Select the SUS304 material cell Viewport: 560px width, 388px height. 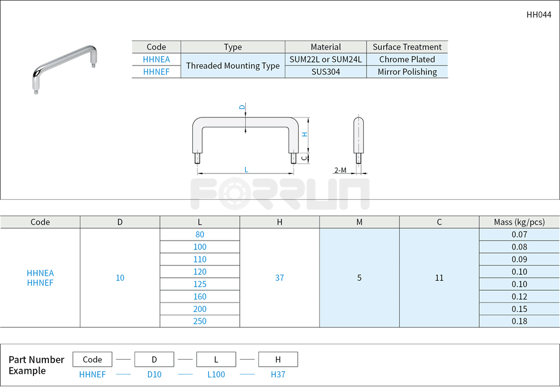326,71
